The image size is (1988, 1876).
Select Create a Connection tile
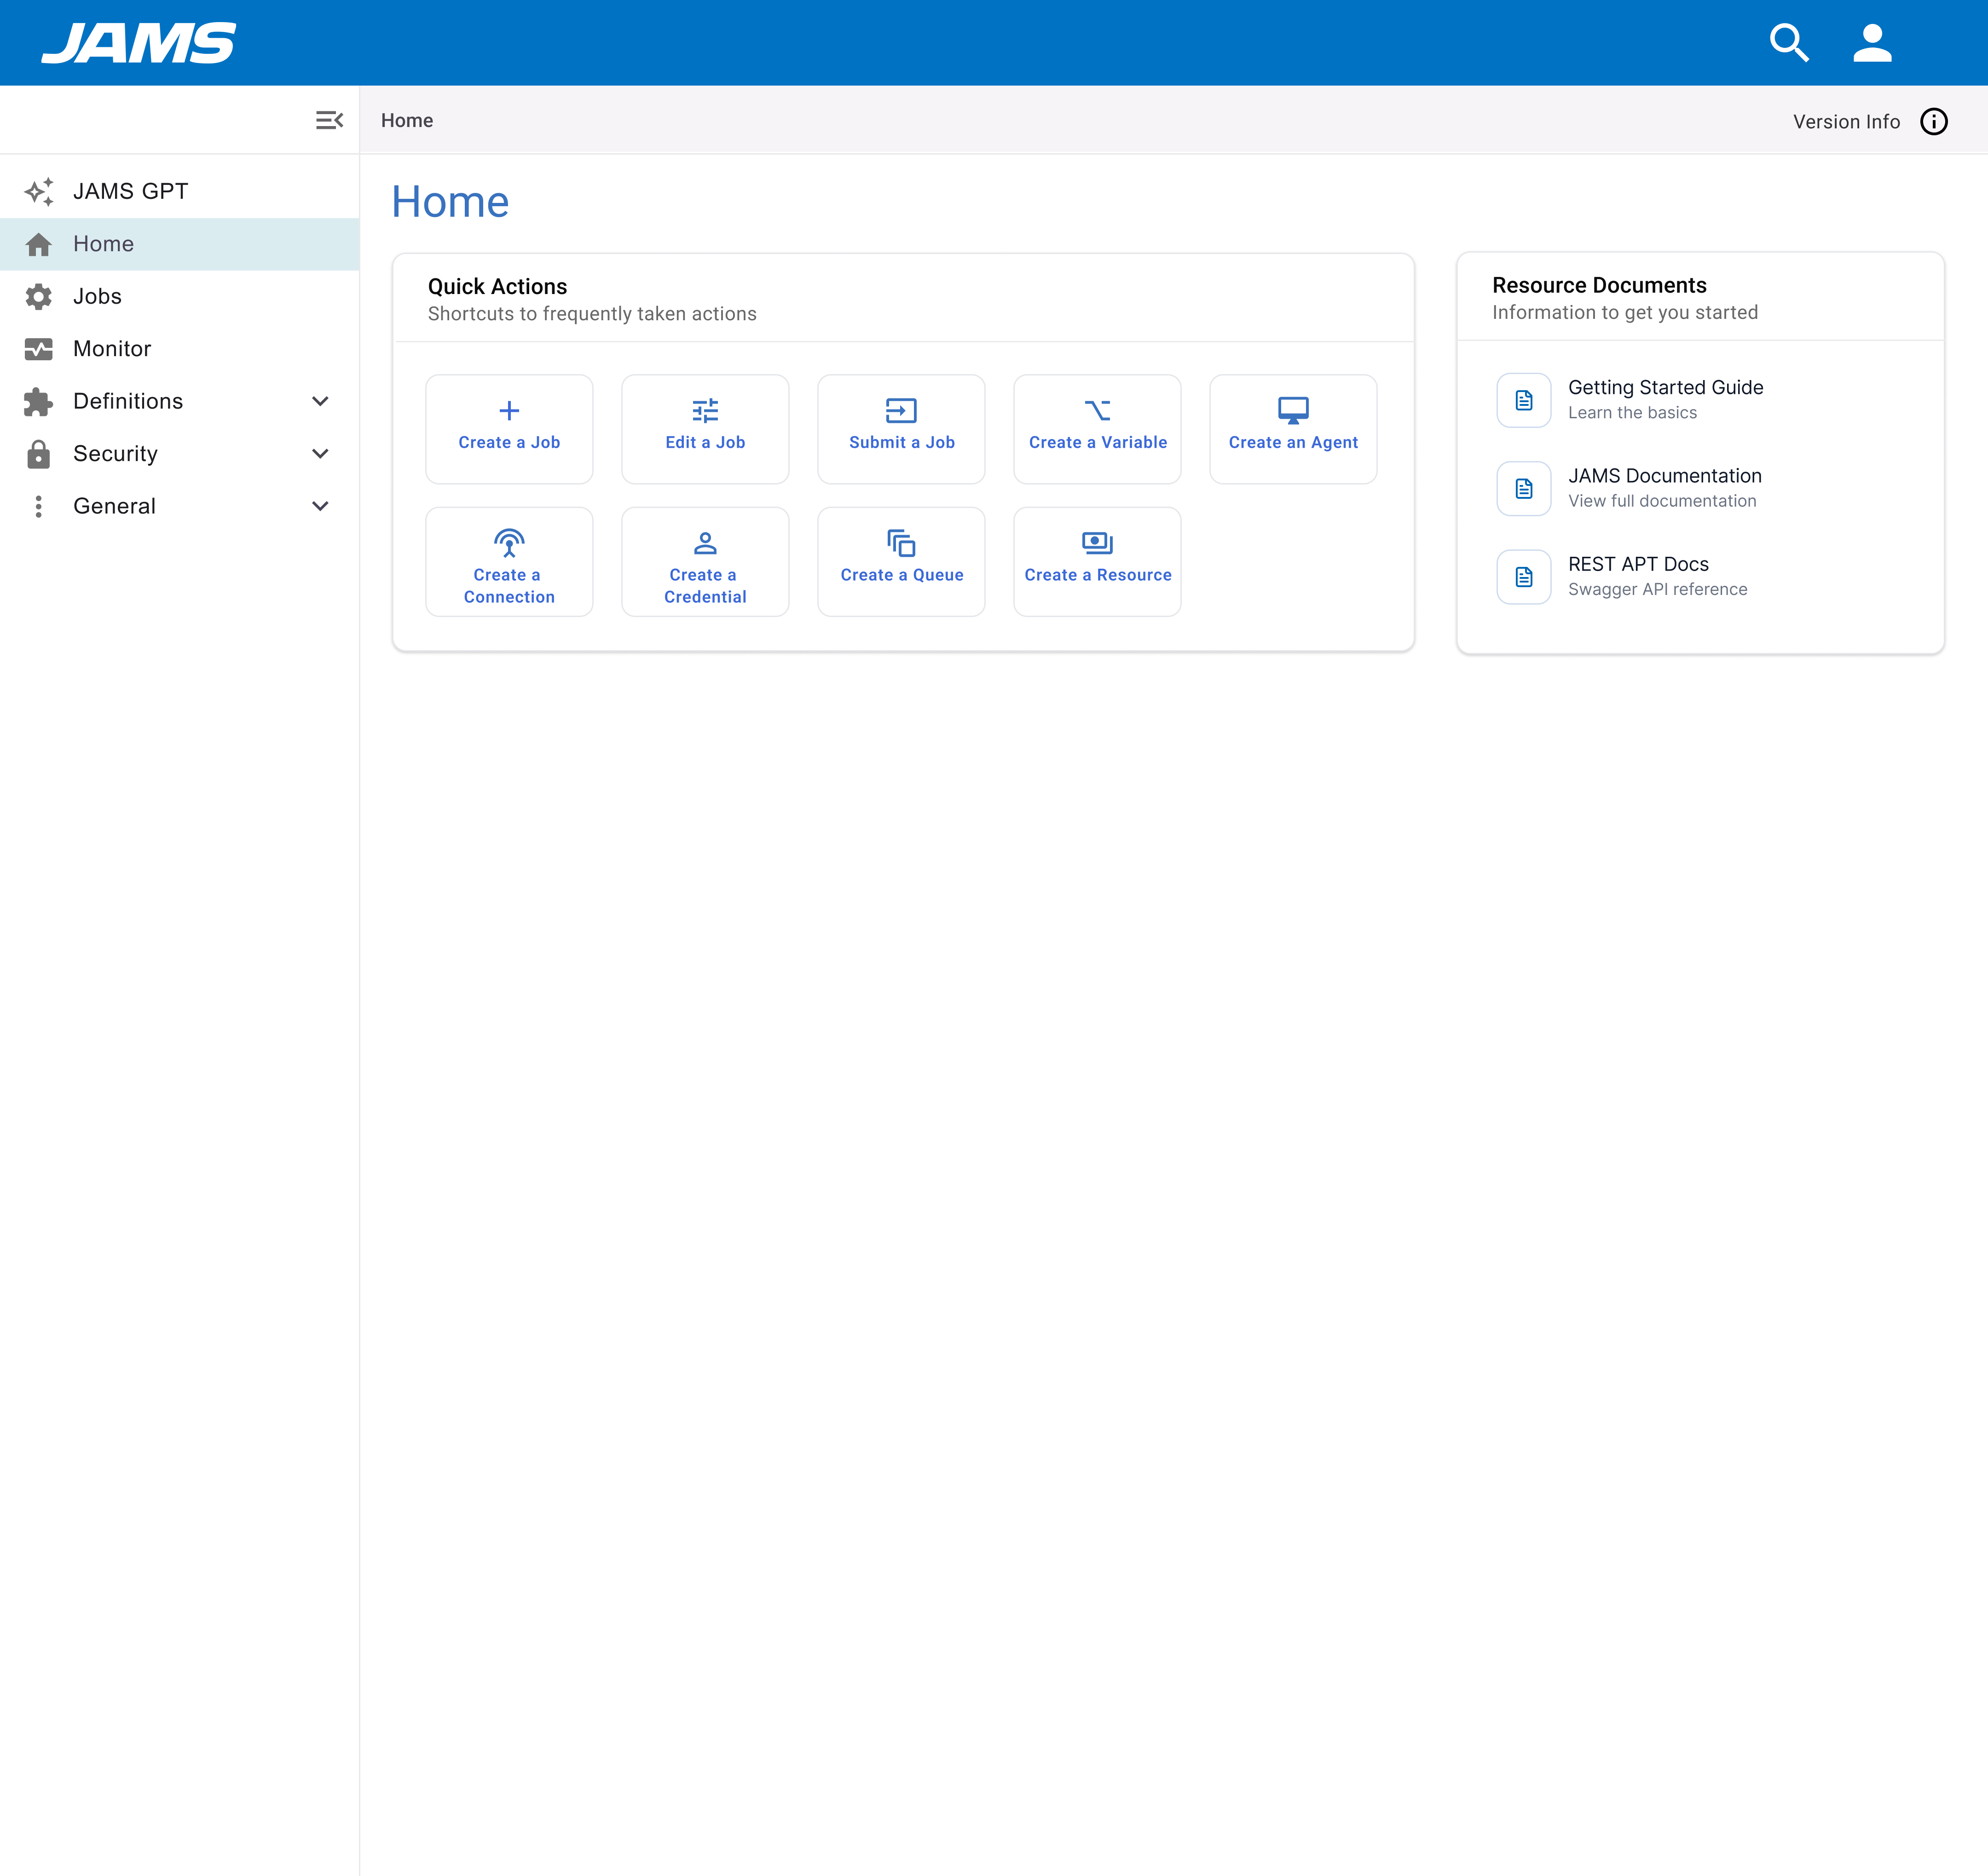pyautogui.click(x=509, y=561)
